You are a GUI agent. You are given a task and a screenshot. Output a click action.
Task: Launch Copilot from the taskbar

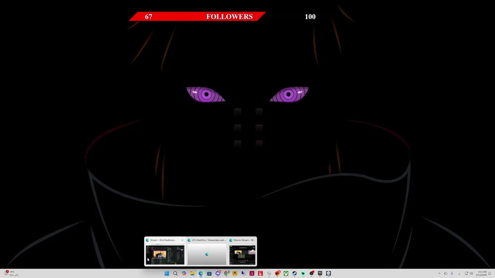click(x=184, y=273)
